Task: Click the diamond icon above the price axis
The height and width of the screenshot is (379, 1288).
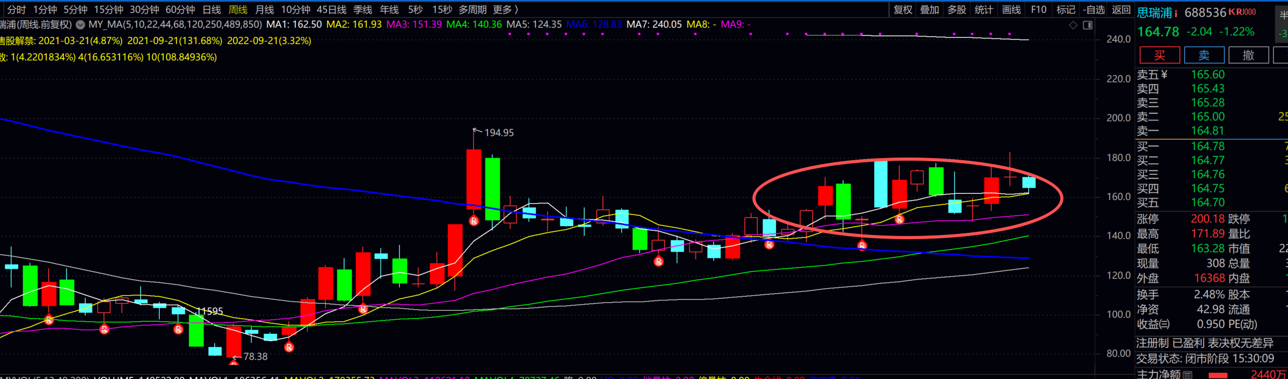Action: [1073, 25]
